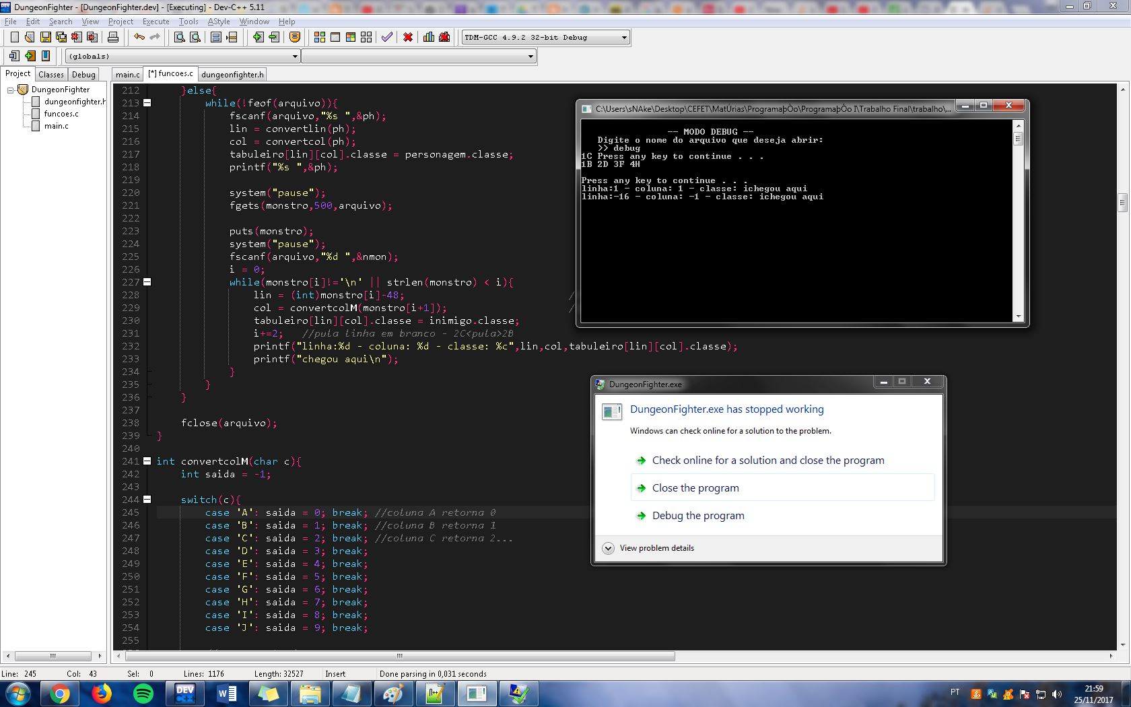Open Spotify from the taskbar

[x=143, y=694]
